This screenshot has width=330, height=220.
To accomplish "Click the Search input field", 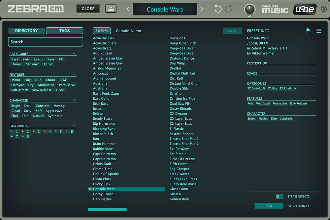I will coord(46,42).
